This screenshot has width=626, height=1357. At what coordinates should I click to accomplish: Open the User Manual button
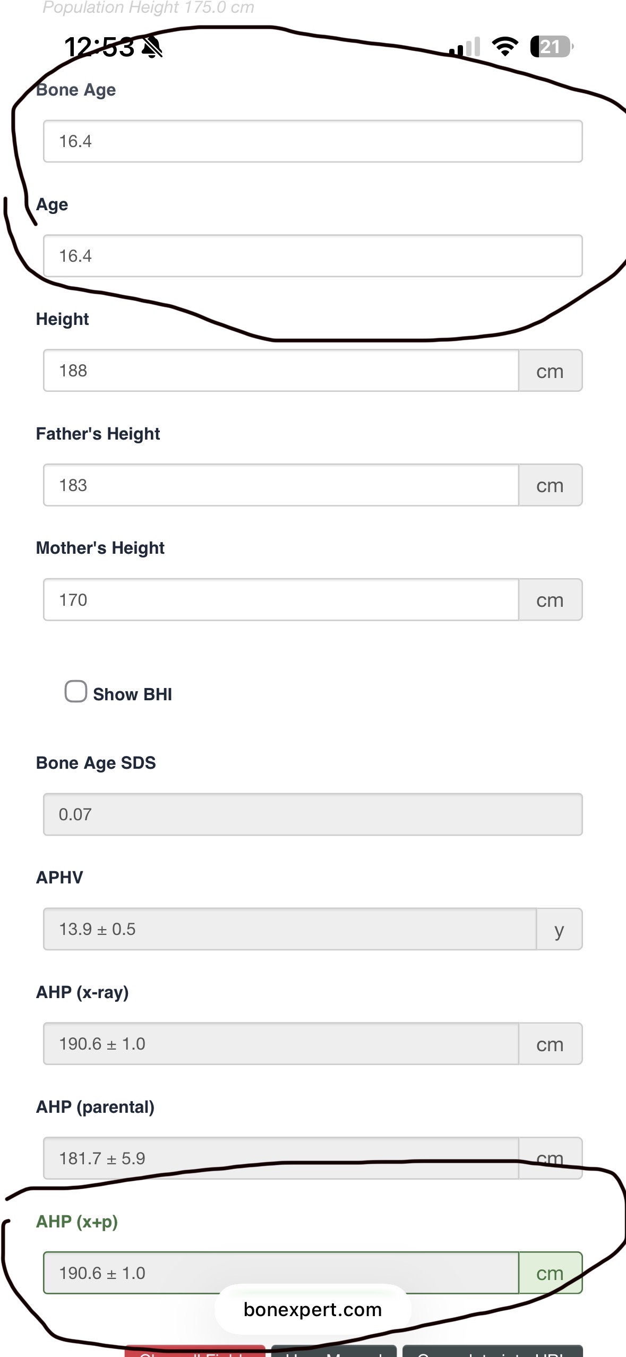tap(334, 1351)
